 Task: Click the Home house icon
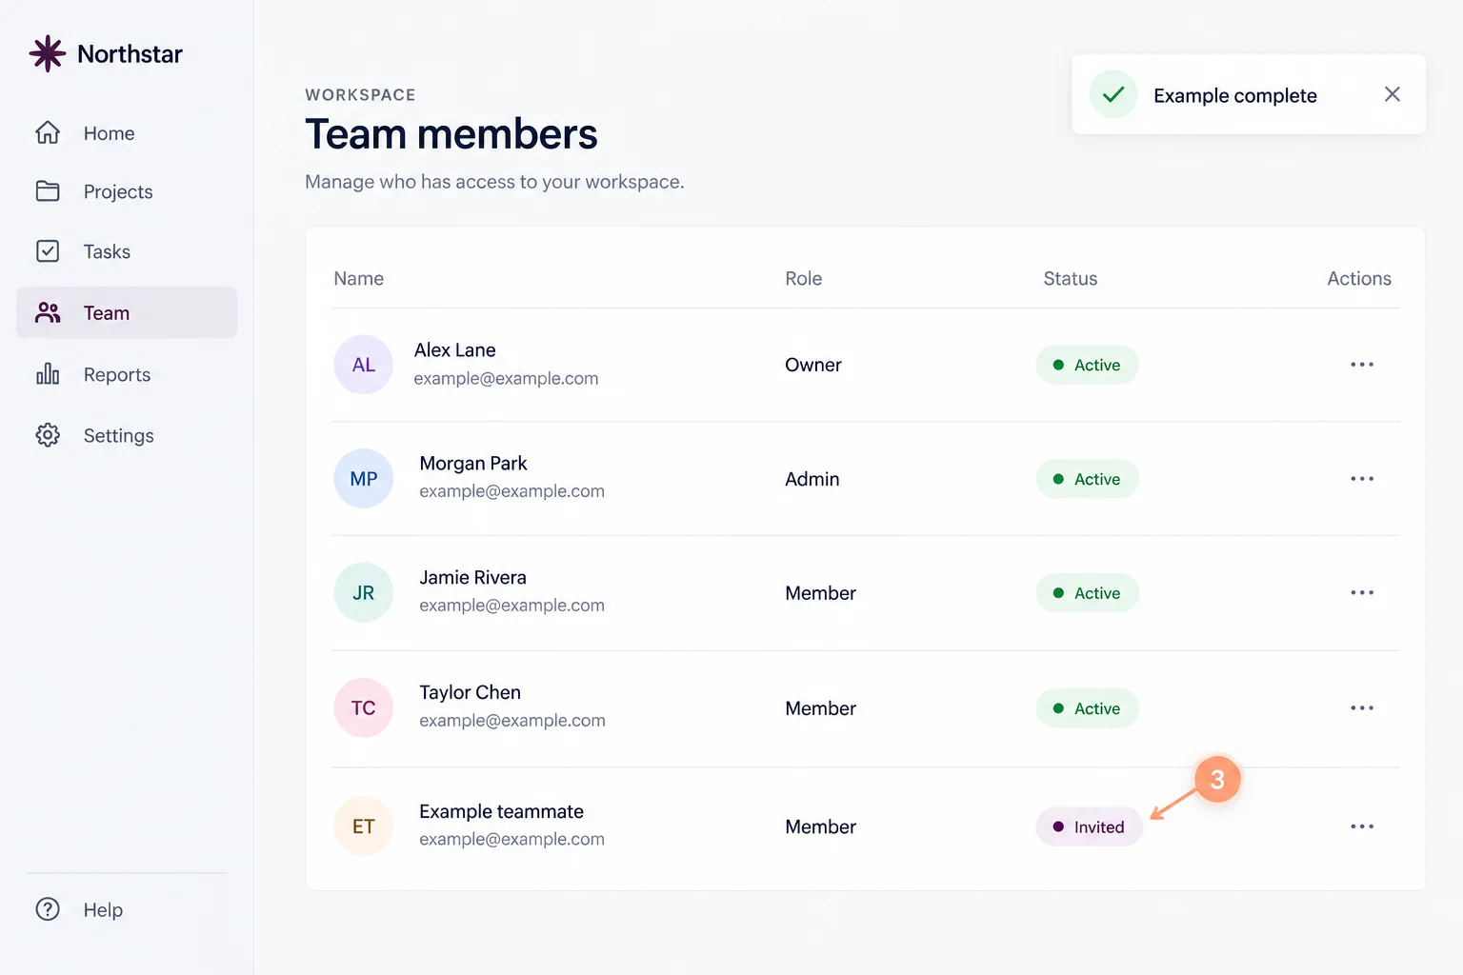[48, 132]
